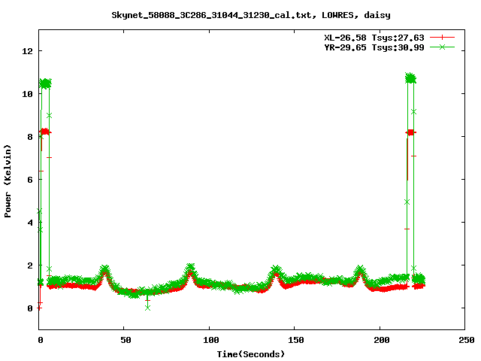Click the x-axis tick label 200

(381, 340)
